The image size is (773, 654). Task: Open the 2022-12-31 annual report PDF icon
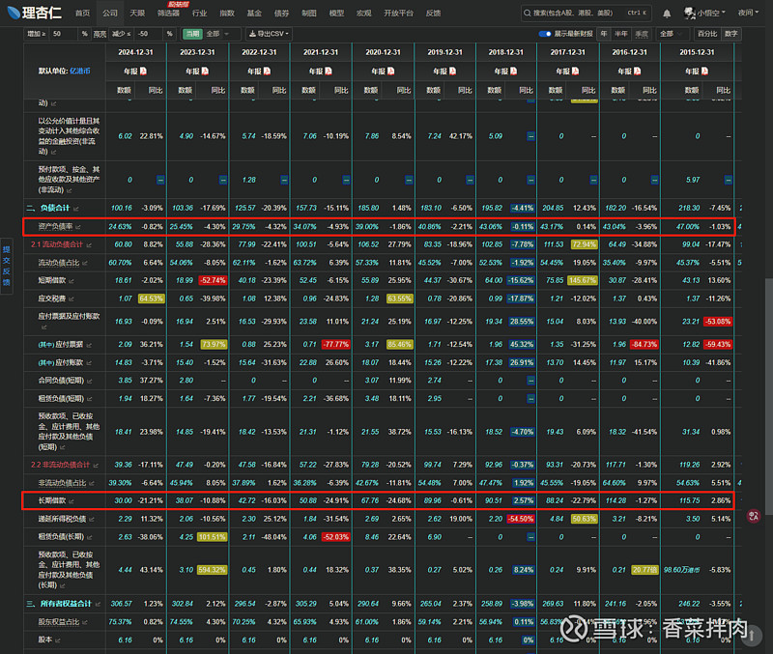pyautogui.click(x=267, y=71)
